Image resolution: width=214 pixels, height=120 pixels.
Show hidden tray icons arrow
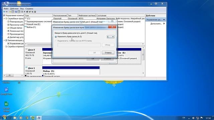pyautogui.click(x=189, y=118)
